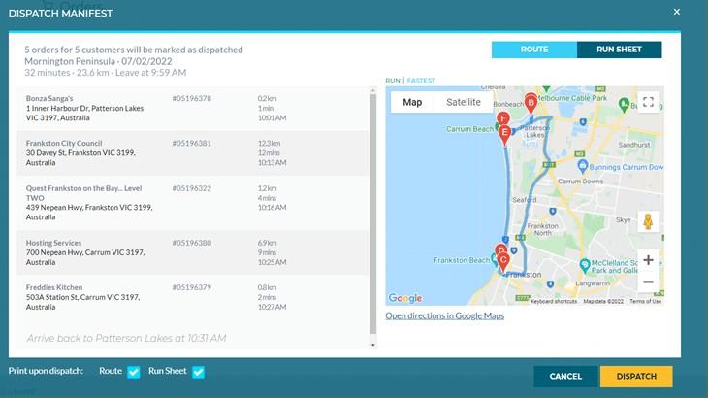
Task: Switch map to Map view
Action: 412,102
